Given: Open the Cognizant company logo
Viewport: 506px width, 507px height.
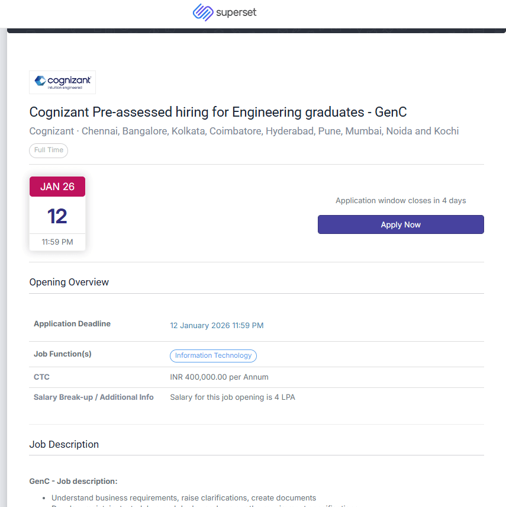Looking at the screenshot, I should (x=62, y=82).
